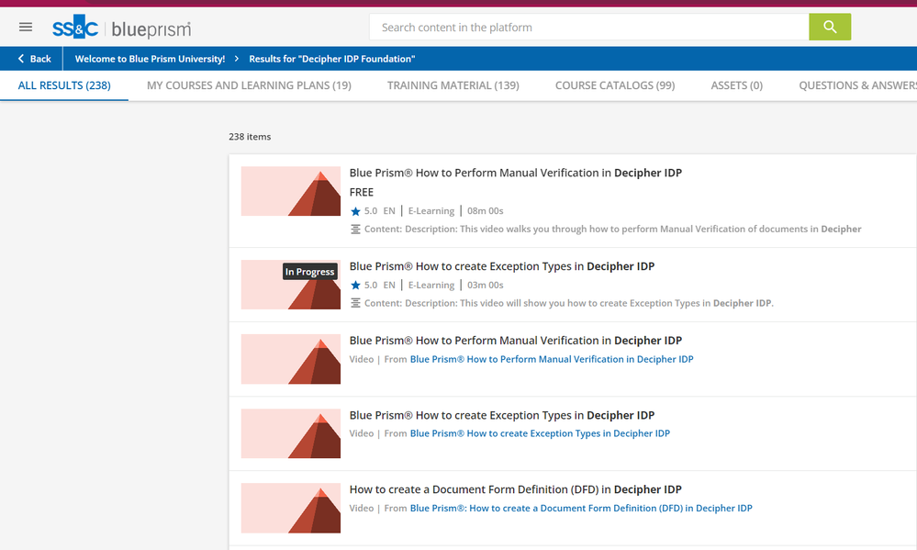Open My Courses and Learning Plans tab
The height and width of the screenshot is (550, 917).
coord(249,85)
